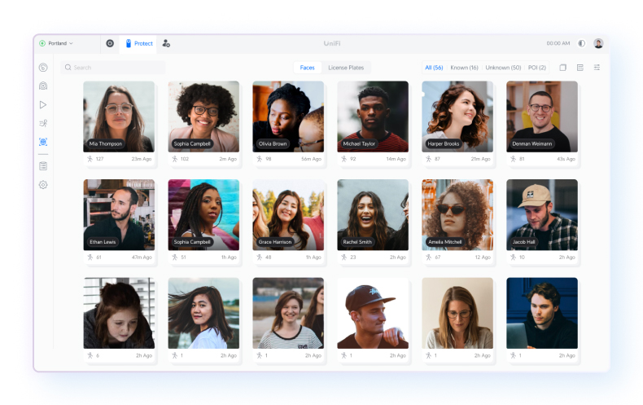The image size is (643, 405).
Task: Open the cameras/devices sidebar icon
Action: [43, 86]
